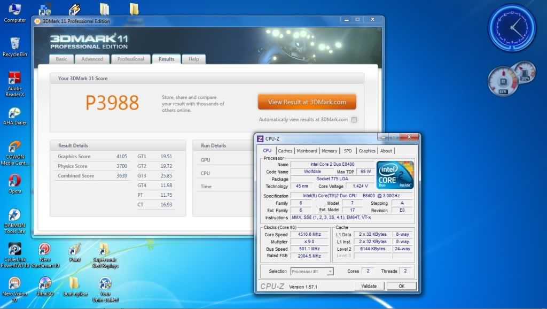Click the Validate button in CPU-Z
The width and height of the screenshot is (547, 309).
pos(369,286)
